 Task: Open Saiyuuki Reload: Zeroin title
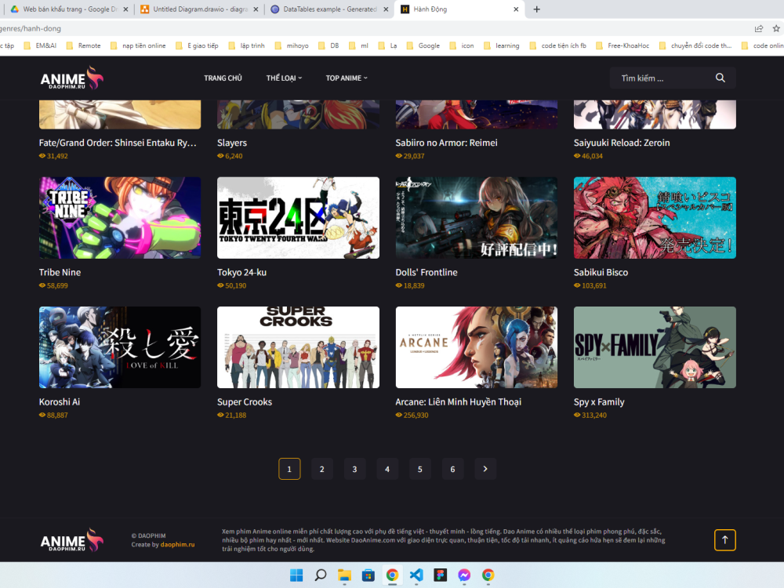tap(622, 143)
